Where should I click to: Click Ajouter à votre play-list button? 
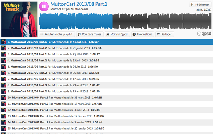coord(57,34)
